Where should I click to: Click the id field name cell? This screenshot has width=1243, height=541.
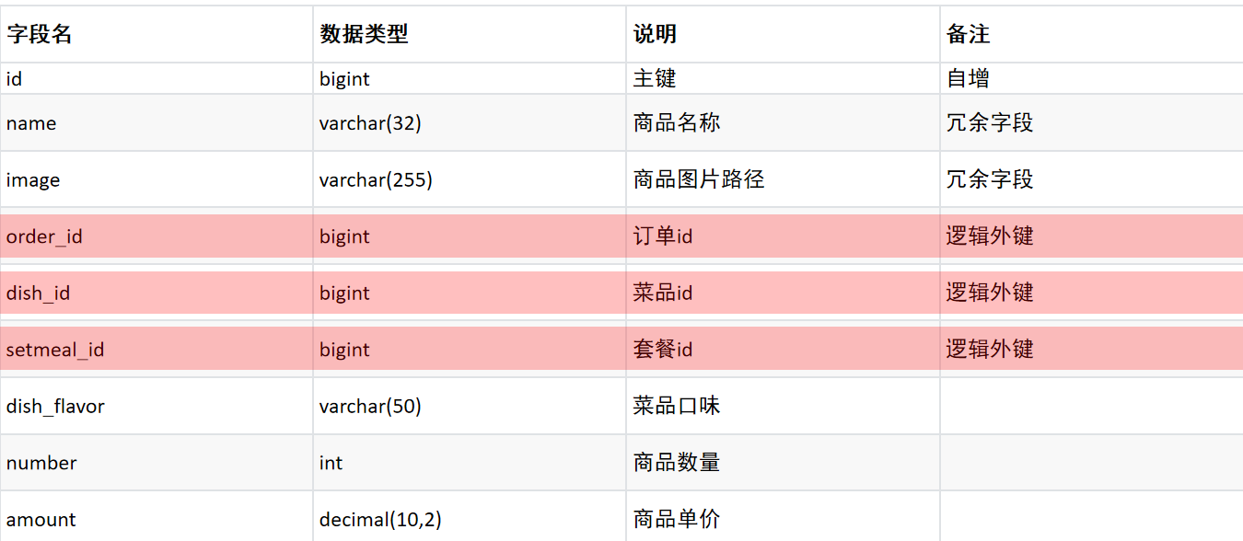[157, 79]
